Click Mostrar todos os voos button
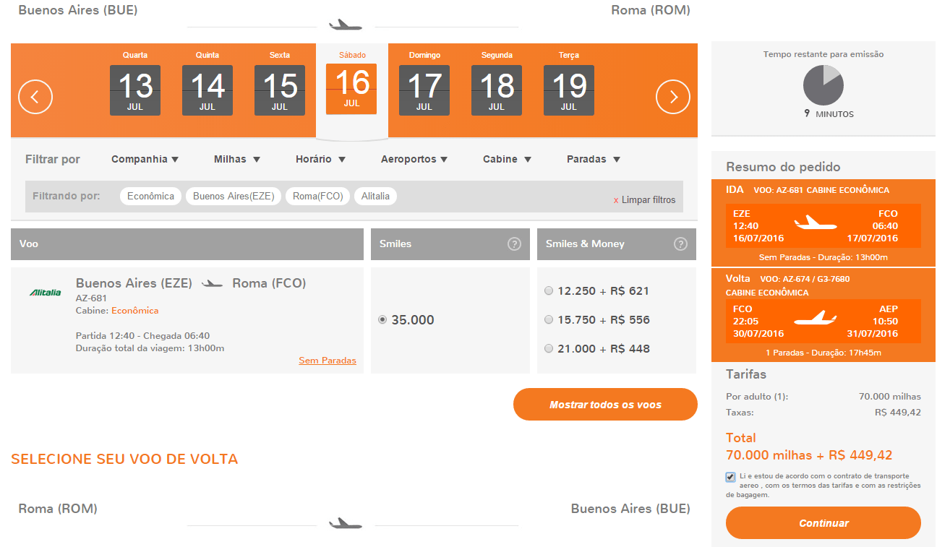Image resolution: width=937 pixels, height=547 pixels. 605,405
